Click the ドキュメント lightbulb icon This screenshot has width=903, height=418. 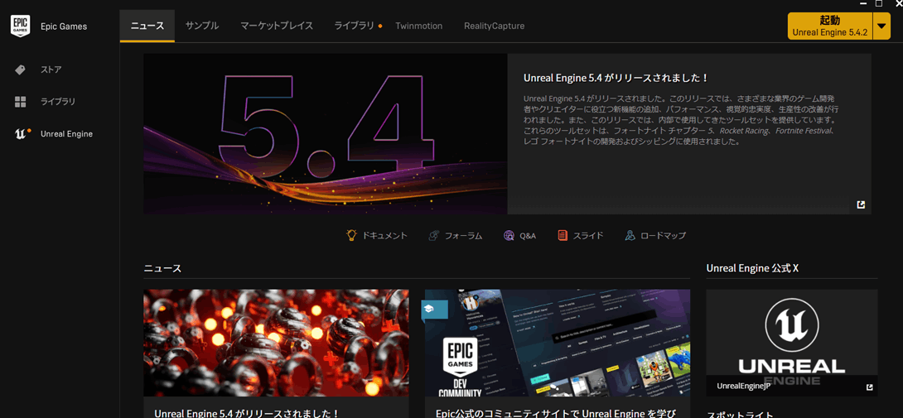click(351, 235)
